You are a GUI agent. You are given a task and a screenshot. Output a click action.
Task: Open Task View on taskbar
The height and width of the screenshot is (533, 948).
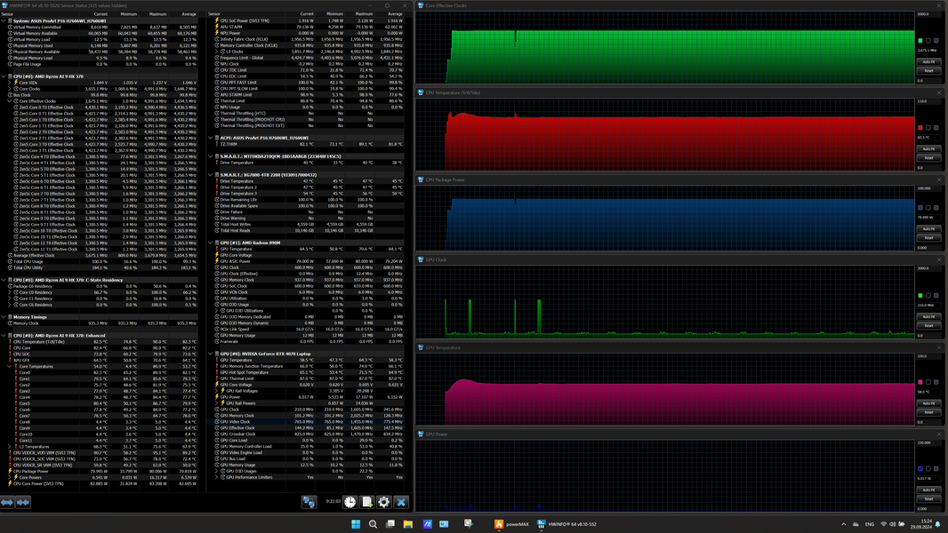point(390,524)
